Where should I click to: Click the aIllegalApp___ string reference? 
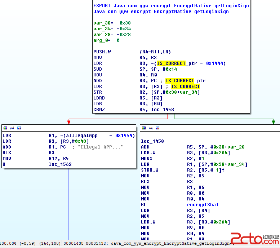click(x=86, y=136)
